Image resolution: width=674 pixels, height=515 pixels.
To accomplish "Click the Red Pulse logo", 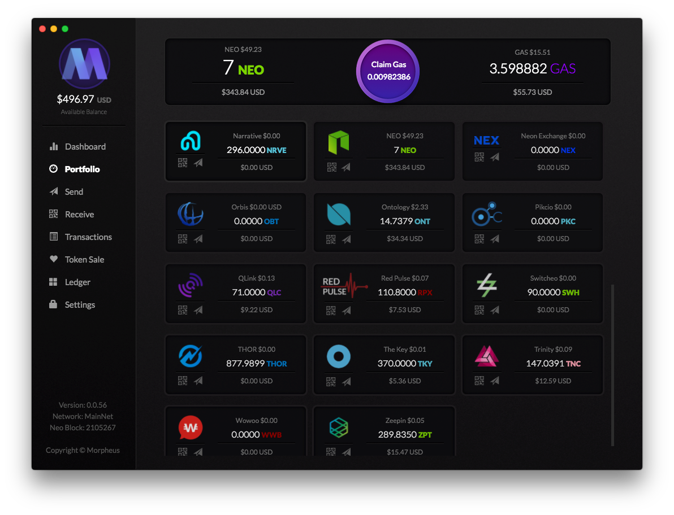I will point(345,286).
